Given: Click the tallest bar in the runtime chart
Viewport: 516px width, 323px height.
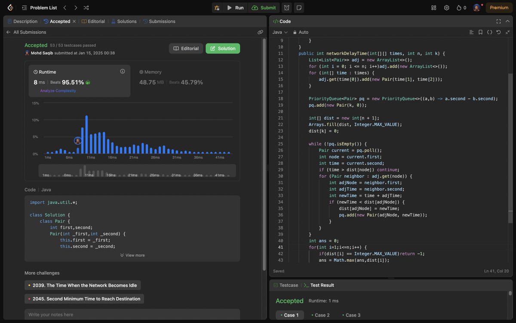Looking at the screenshot, I should point(86,134).
